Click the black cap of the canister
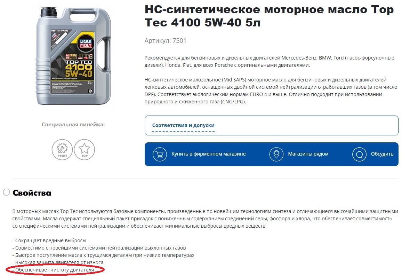This screenshot has height=276, width=402. 49,12
